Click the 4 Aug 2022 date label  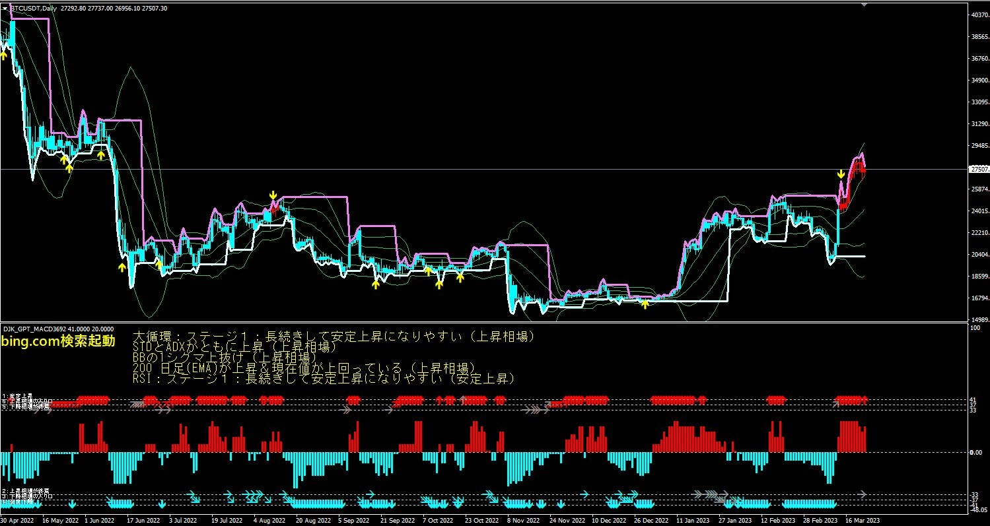[x=269, y=520]
